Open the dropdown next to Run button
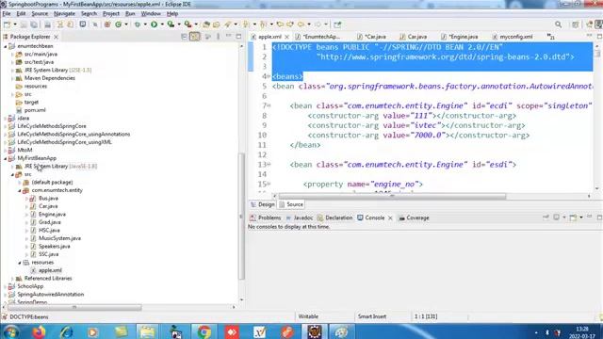This screenshot has width=603, height=339. coord(161,24)
